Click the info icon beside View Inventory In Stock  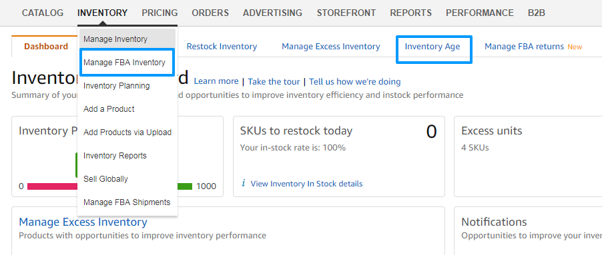click(x=244, y=183)
